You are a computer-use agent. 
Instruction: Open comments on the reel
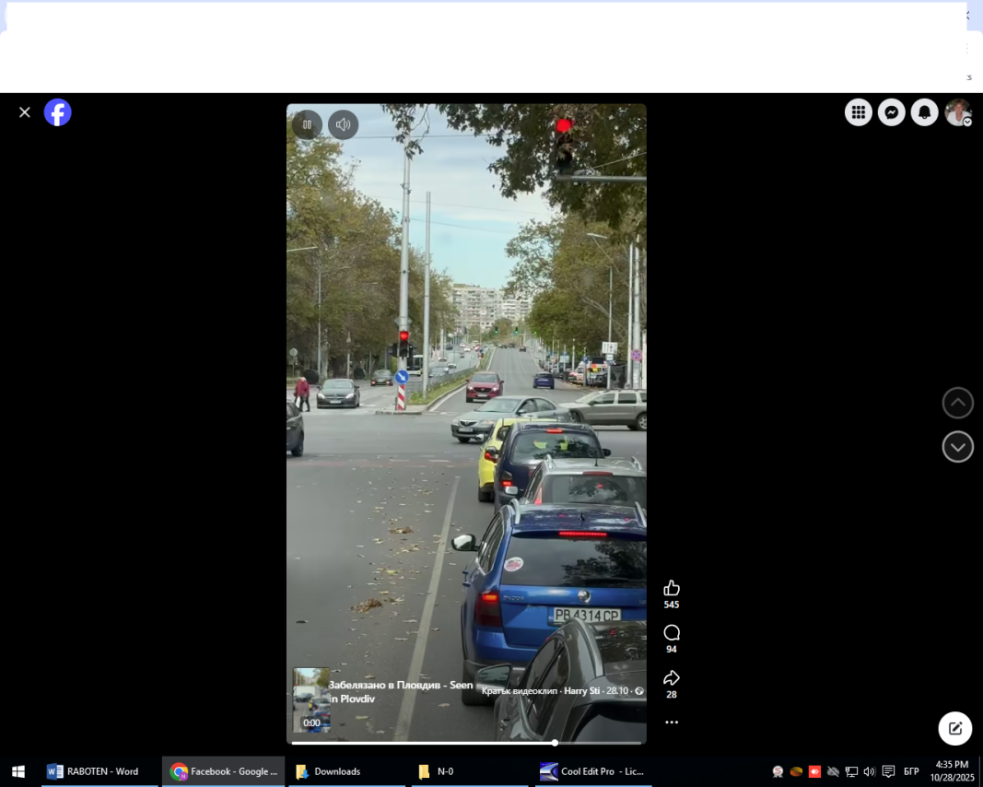[x=672, y=633]
